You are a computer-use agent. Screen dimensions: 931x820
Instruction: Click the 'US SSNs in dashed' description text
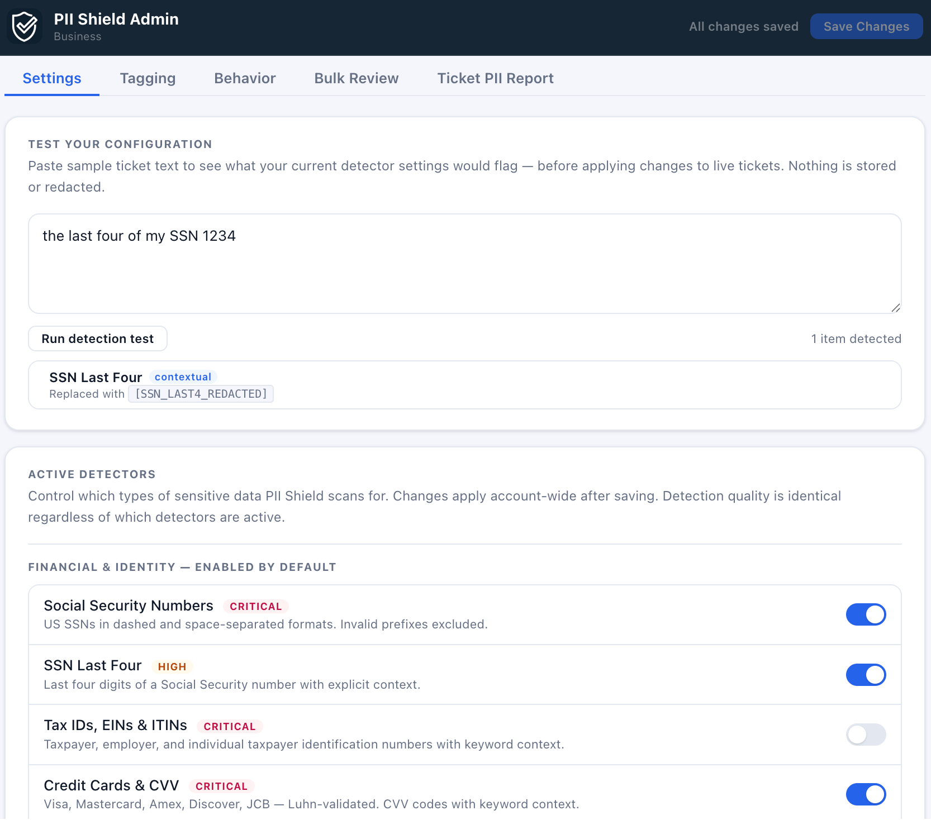(x=266, y=624)
